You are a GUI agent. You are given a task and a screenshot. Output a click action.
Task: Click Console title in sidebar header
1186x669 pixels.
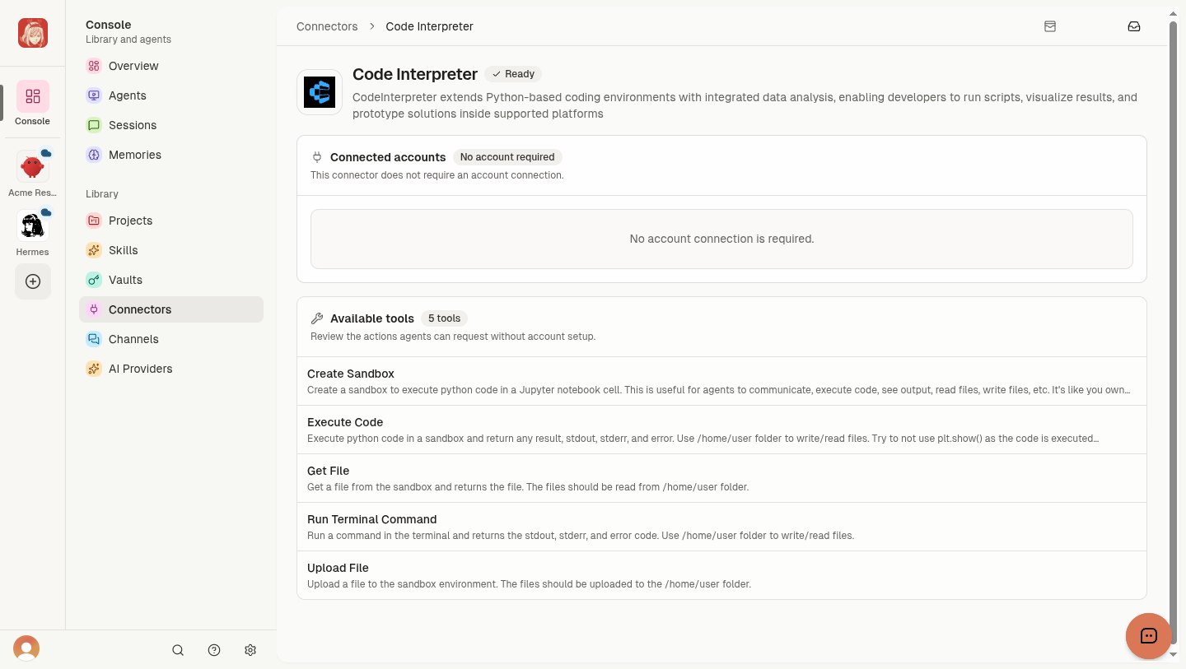(109, 25)
